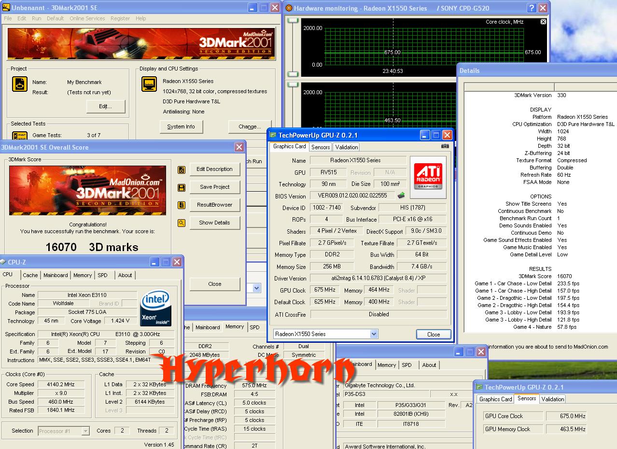This screenshot has width=617, height=449.
Task: Click the Core clock graph's lower scale slider handle
Action: (293, 74)
